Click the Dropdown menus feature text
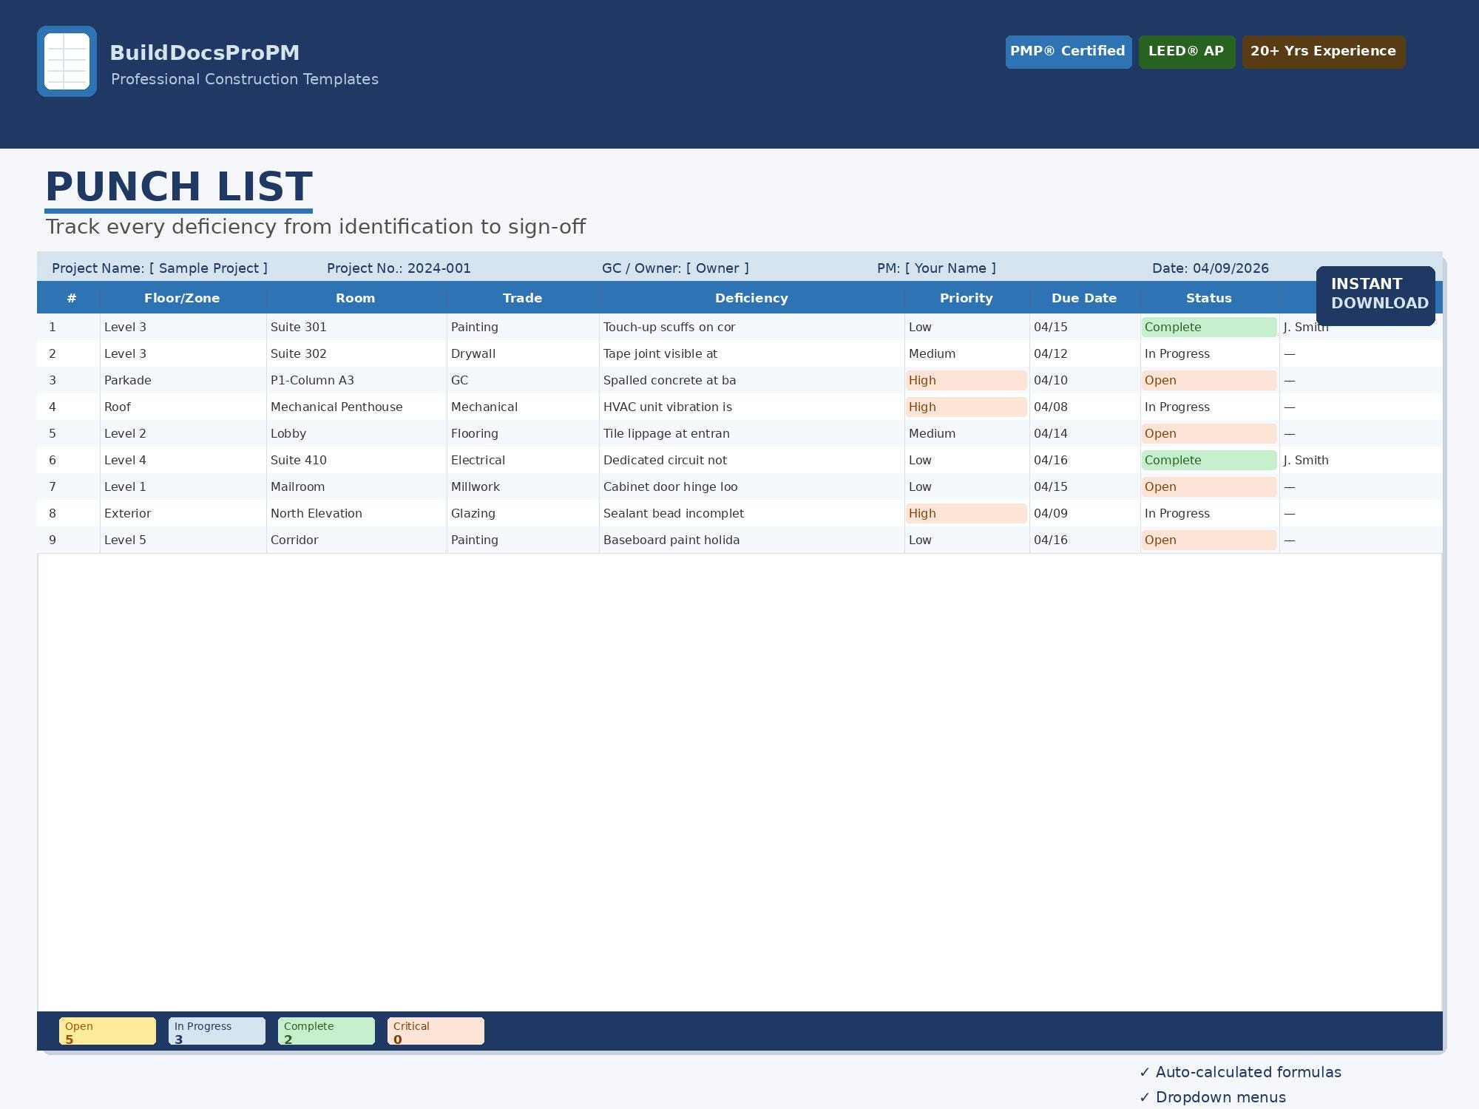 [1213, 1097]
